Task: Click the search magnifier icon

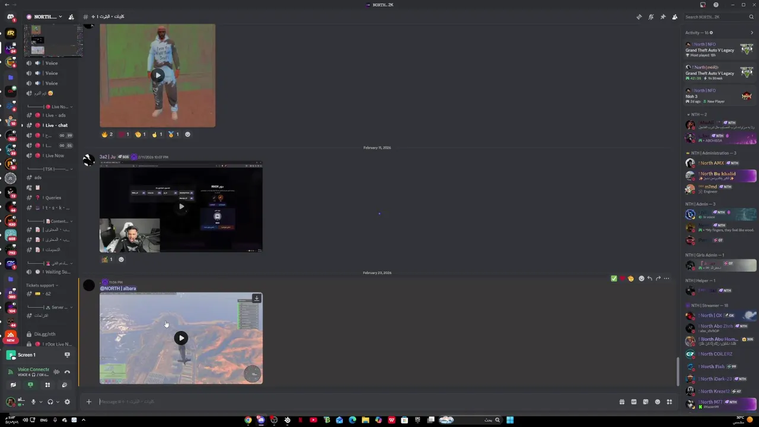Action: click(751, 17)
